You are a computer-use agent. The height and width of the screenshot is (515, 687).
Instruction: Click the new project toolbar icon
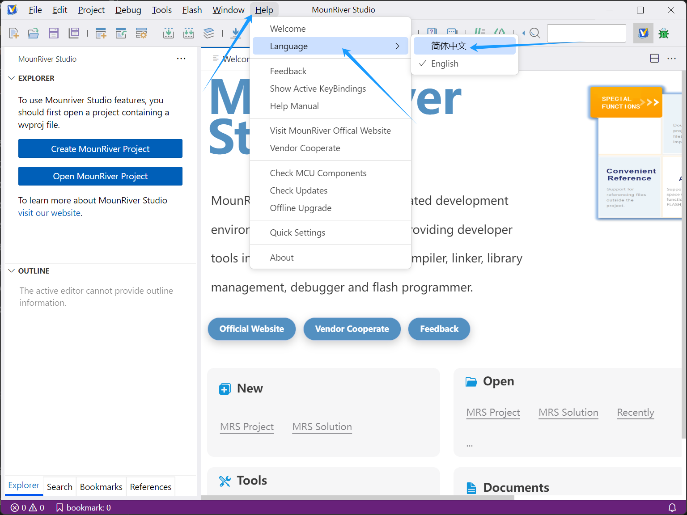point(101,33)
